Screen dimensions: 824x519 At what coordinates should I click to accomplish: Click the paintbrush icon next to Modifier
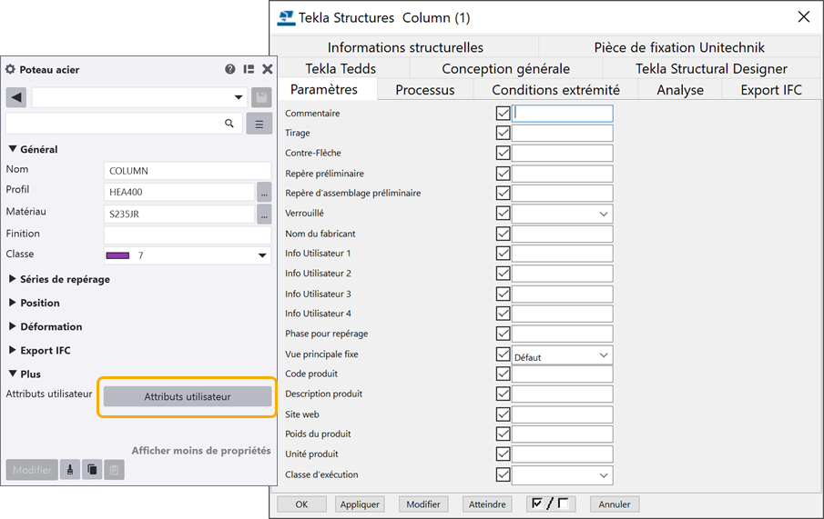click(70, 470)
